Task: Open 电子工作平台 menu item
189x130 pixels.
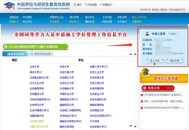Action: [x=139, y=17]
